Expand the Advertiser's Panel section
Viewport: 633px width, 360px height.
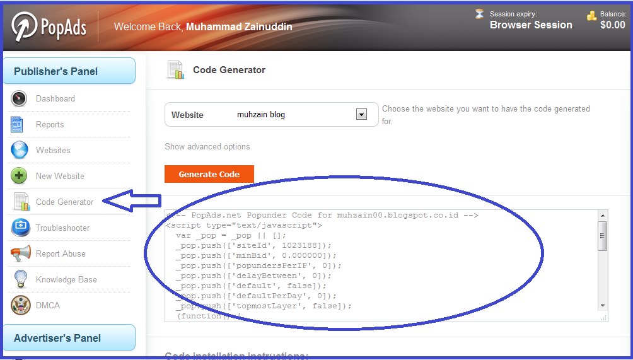click(x=69, y=337)
